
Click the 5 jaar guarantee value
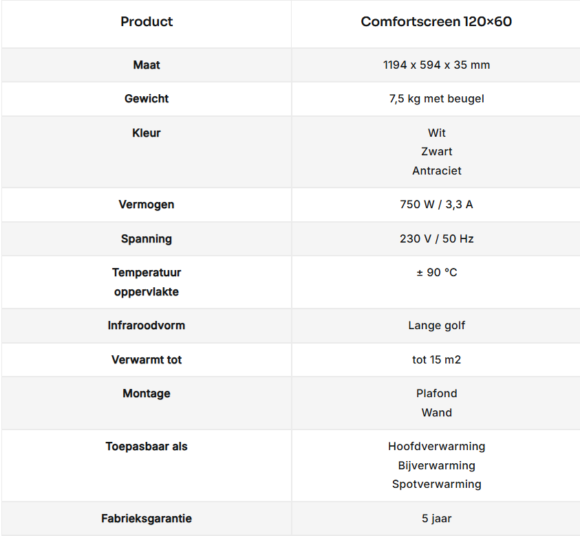coord(437,519)
